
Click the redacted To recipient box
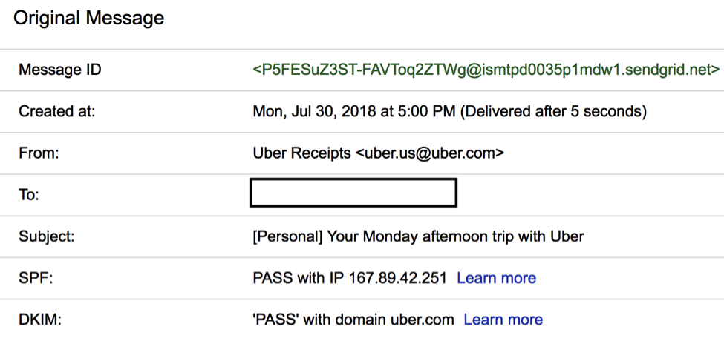(x=353, y=193)
